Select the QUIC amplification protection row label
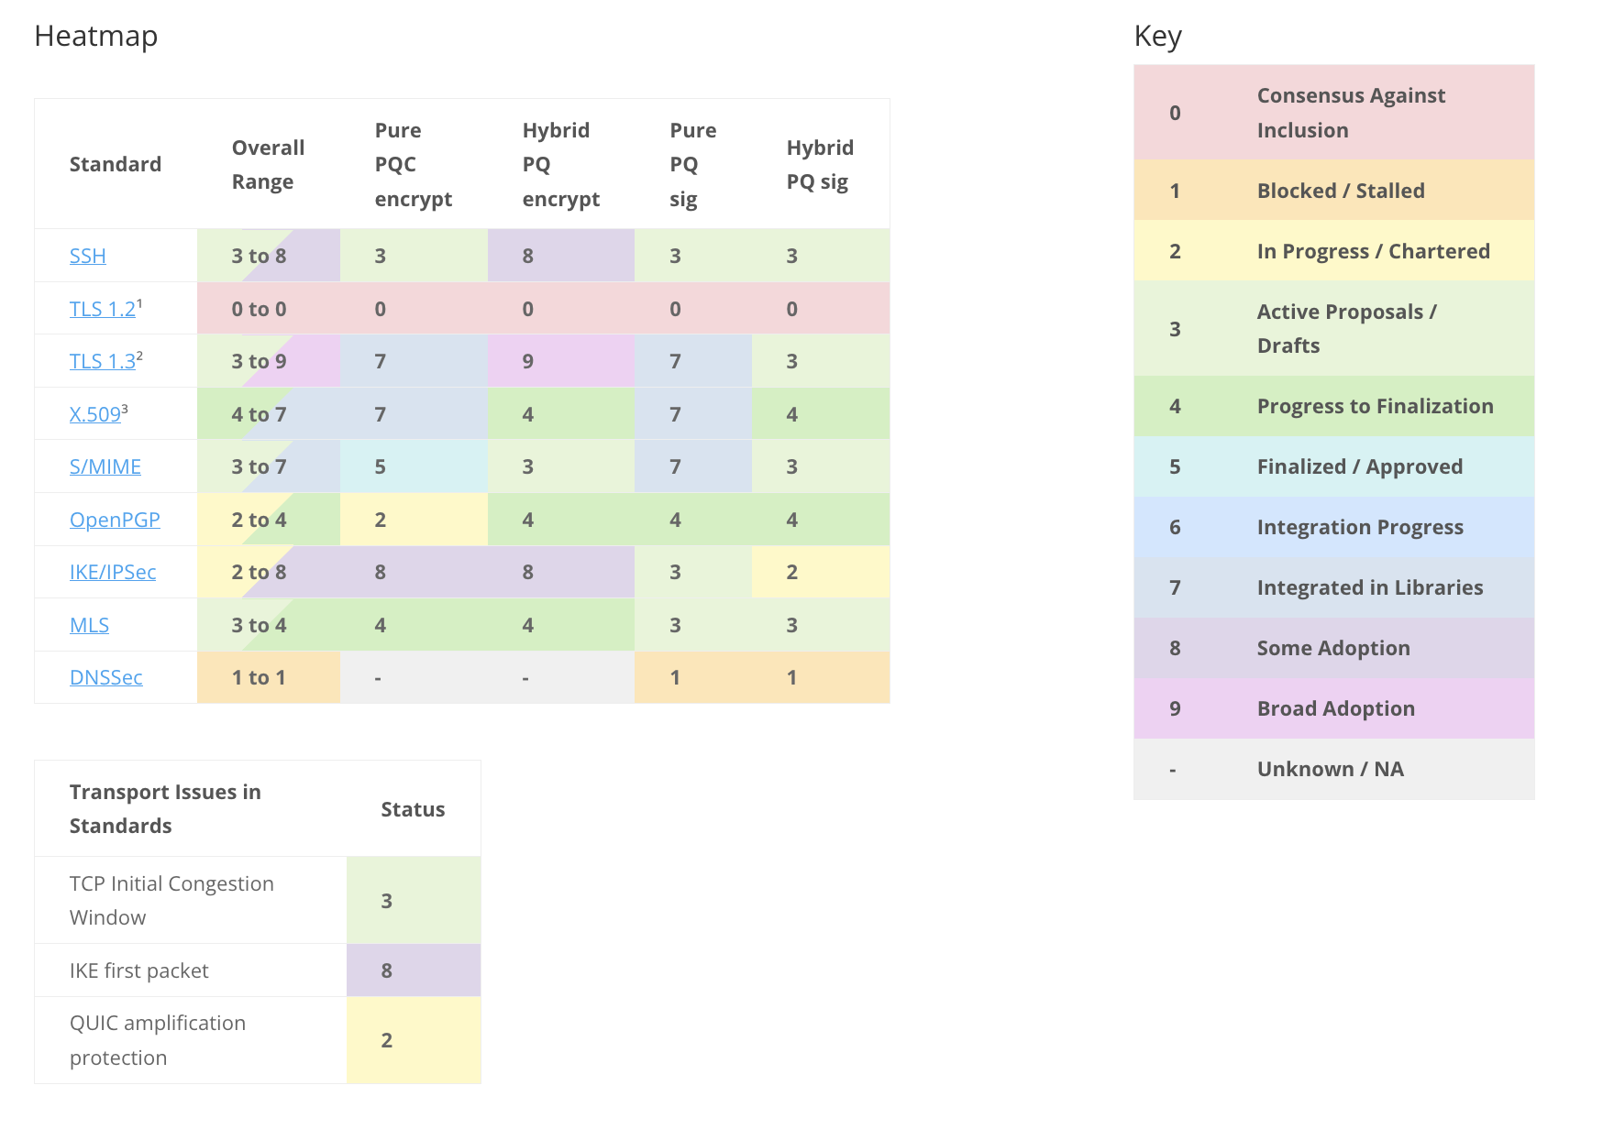 pos(158,1040)
